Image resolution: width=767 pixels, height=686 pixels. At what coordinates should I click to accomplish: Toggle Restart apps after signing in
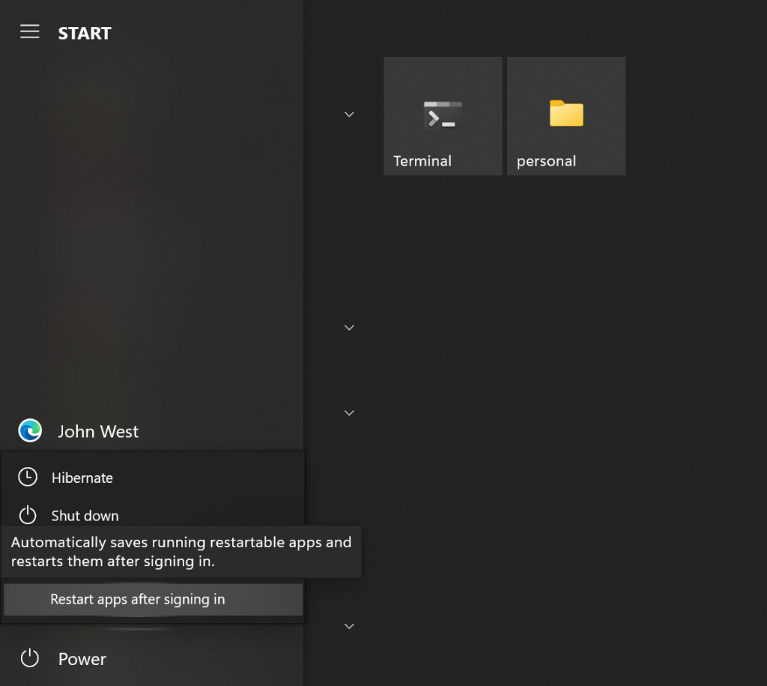138,600
